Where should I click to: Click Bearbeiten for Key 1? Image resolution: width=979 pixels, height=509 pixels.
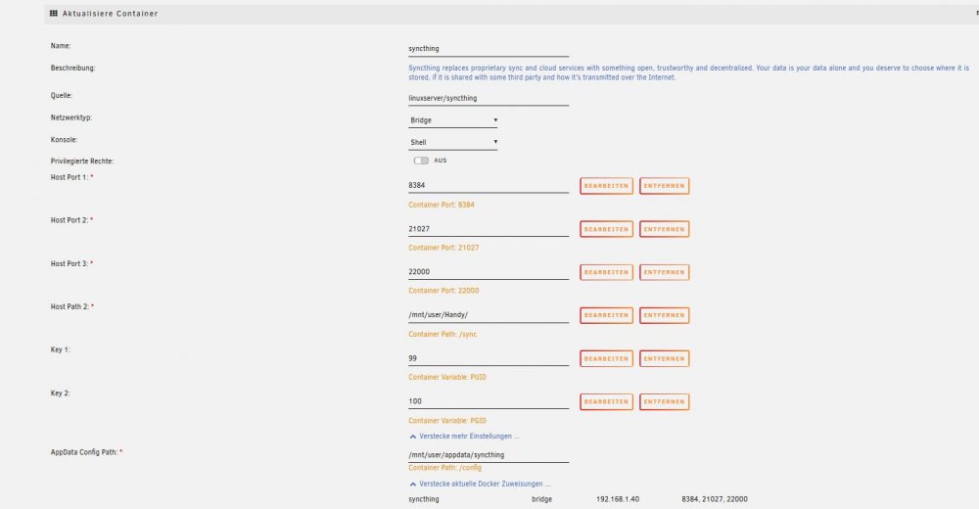click(606, 358)
